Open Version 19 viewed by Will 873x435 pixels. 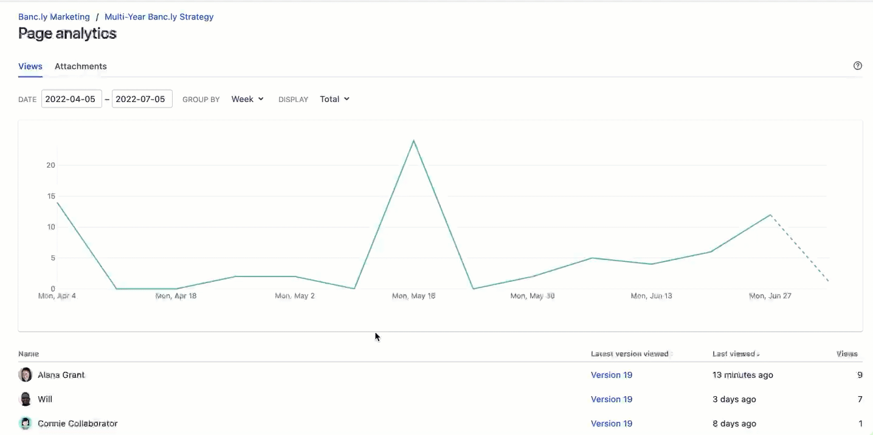point(612,399)
